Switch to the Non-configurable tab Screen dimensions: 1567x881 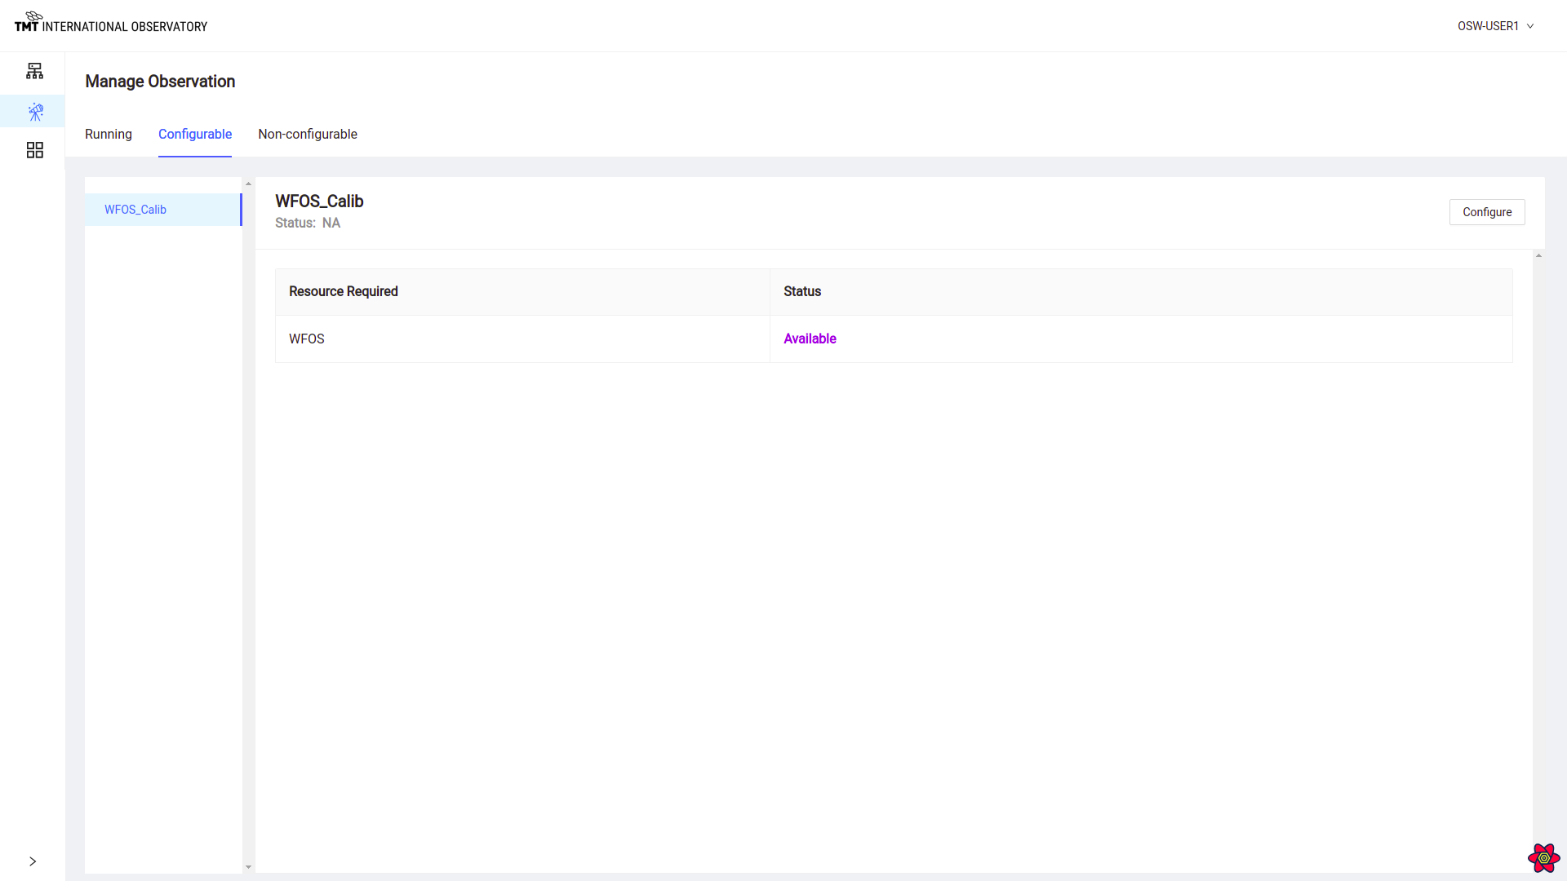click(x=308, y=134)
